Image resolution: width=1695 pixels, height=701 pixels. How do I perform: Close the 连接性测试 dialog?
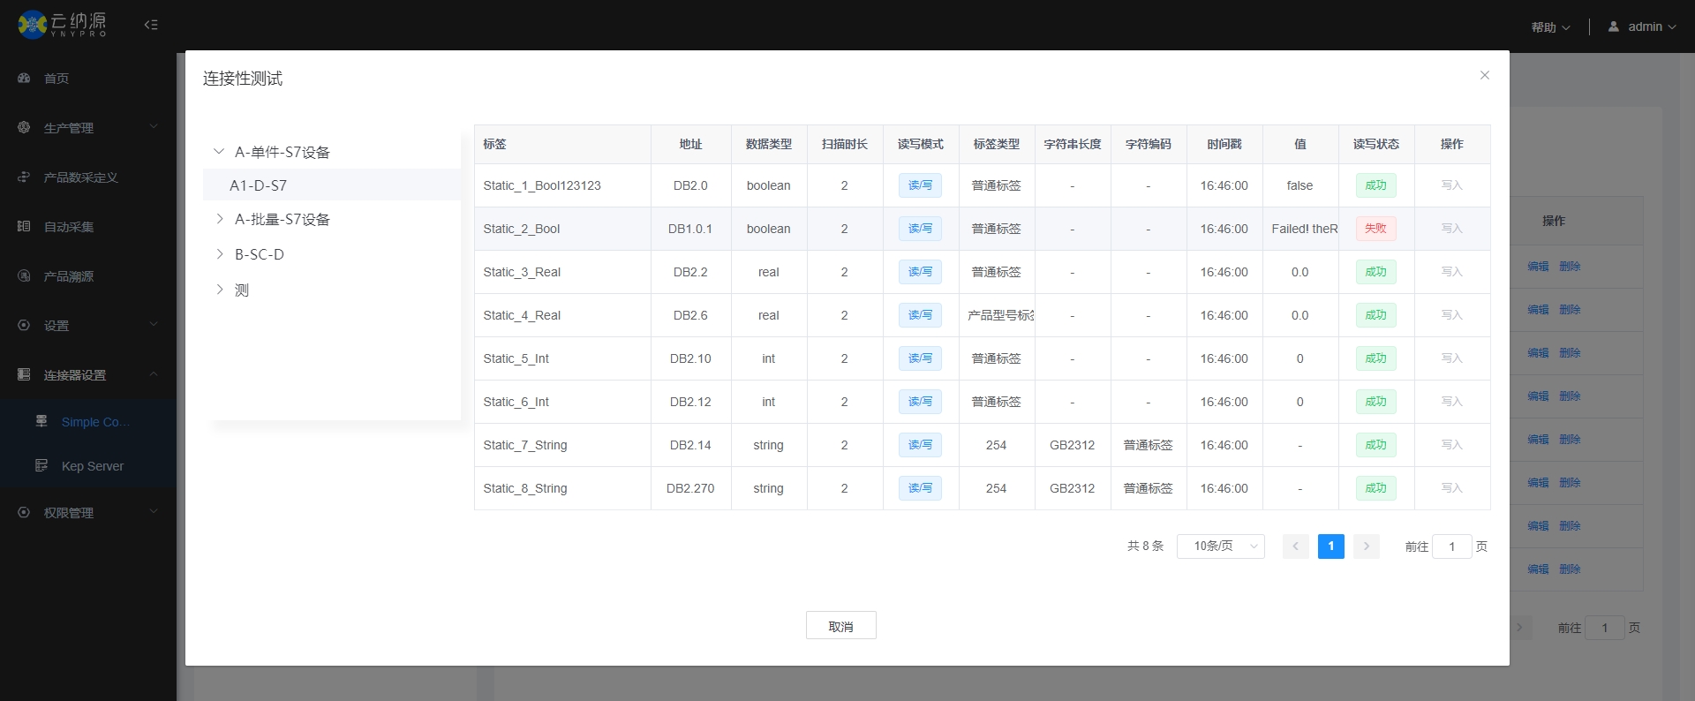1485,76
